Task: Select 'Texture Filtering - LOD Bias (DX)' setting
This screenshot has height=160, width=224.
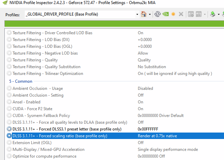Action: point(41,40)
